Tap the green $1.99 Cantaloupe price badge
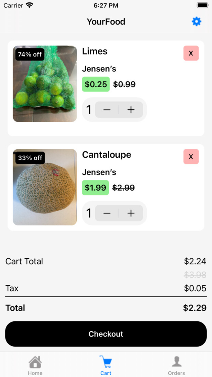The image size is (212, 377). click(95, 188)
